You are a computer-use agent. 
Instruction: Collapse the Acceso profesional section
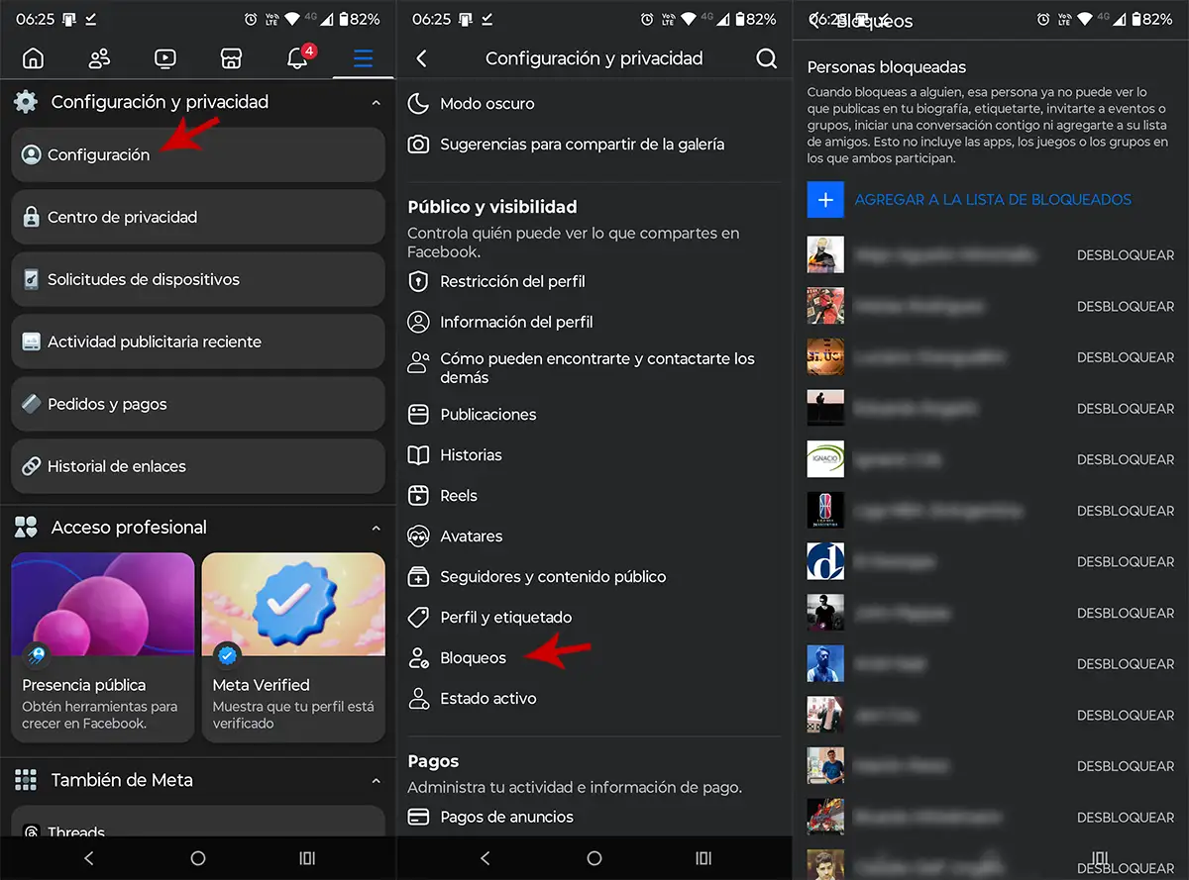coord(376,528)
